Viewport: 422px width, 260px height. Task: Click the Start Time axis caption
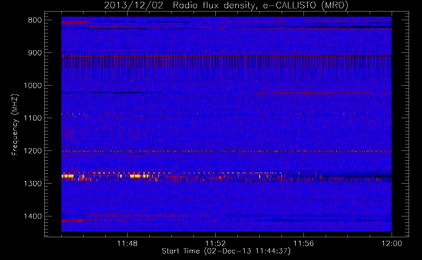point(226,251)
